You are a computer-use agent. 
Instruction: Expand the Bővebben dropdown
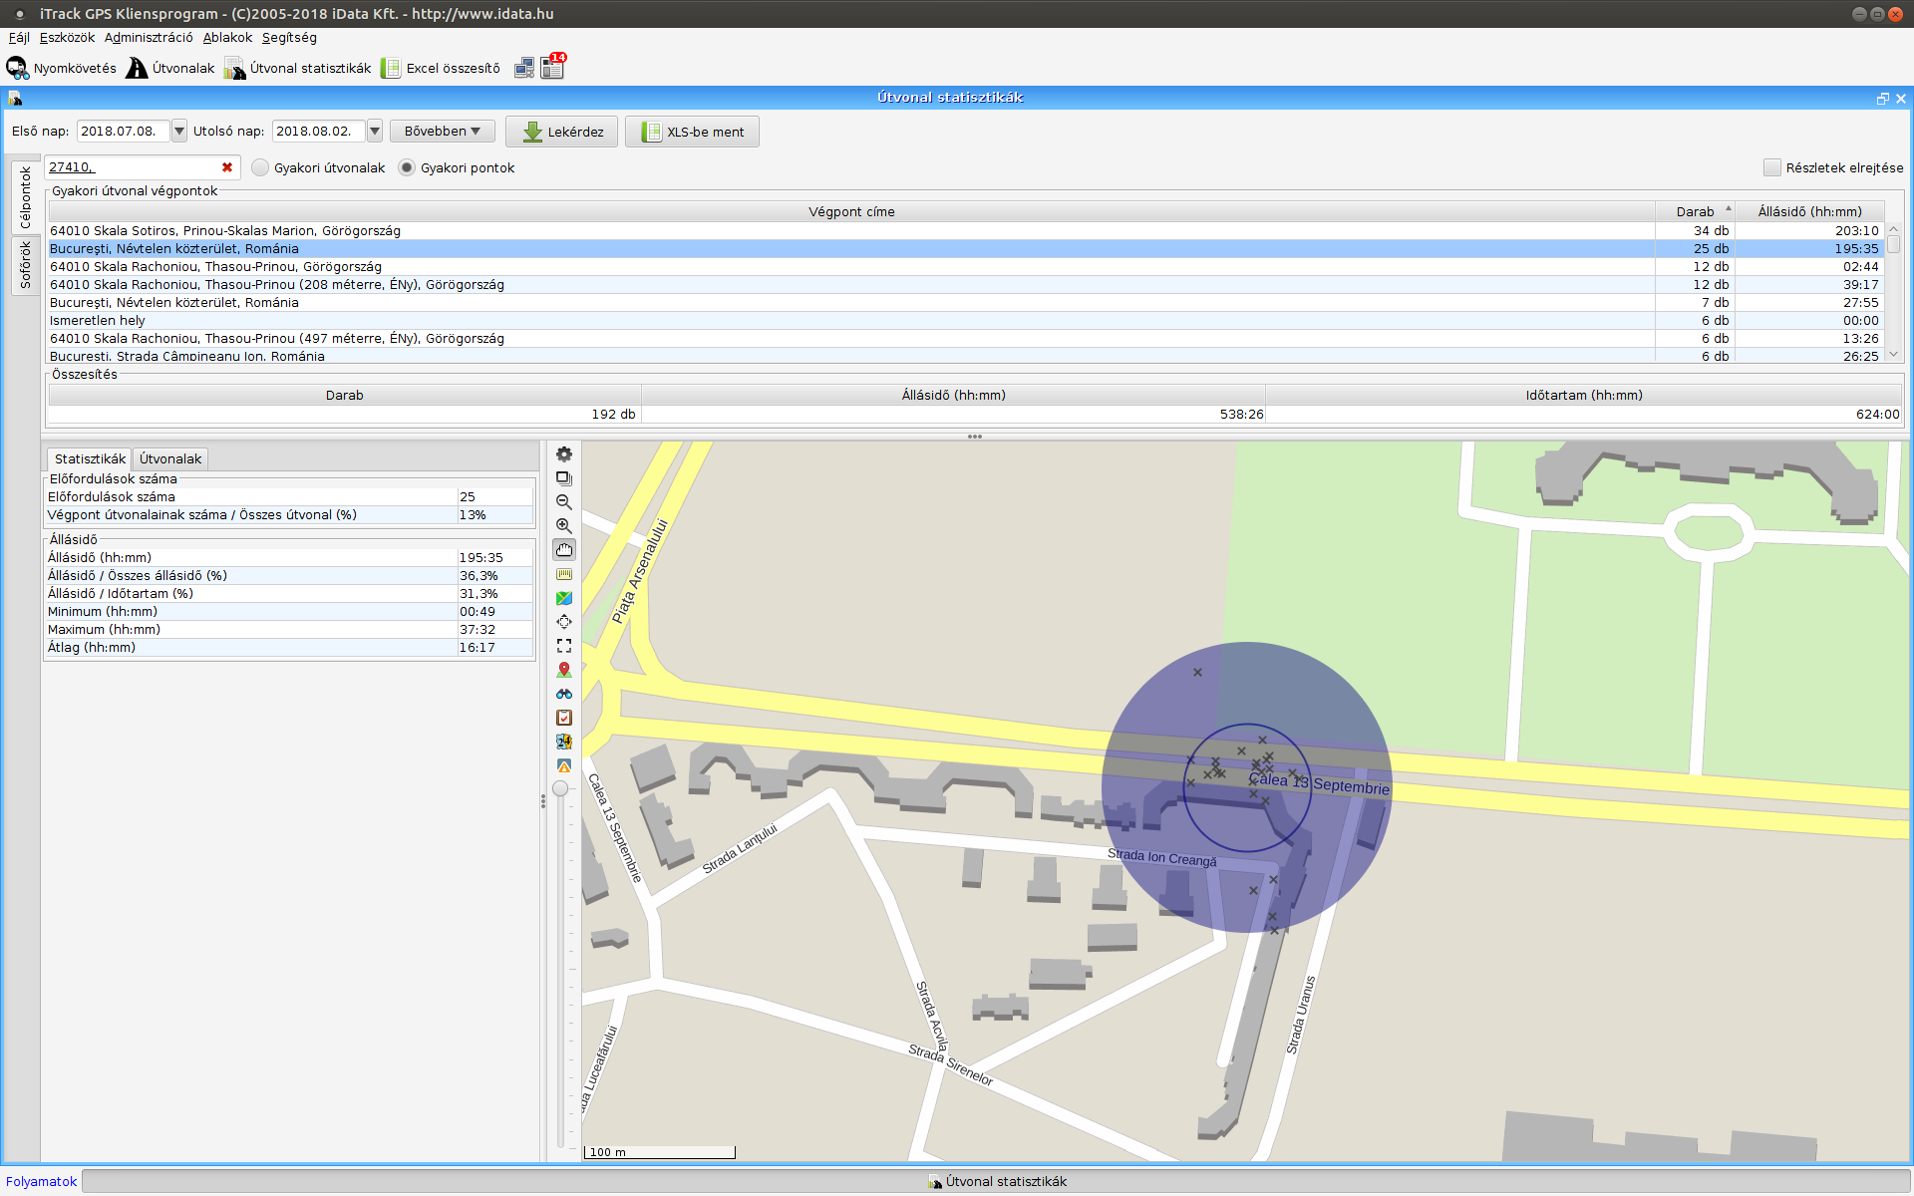[442, 131]
